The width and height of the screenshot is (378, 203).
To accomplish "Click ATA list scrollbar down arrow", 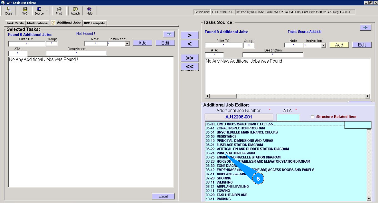I will pos(369,199).
